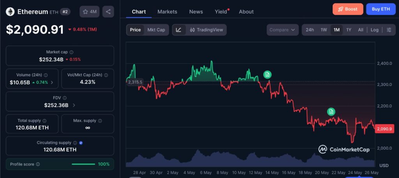Select the Mkt Cap chart toggle

(x=156, y=30)
